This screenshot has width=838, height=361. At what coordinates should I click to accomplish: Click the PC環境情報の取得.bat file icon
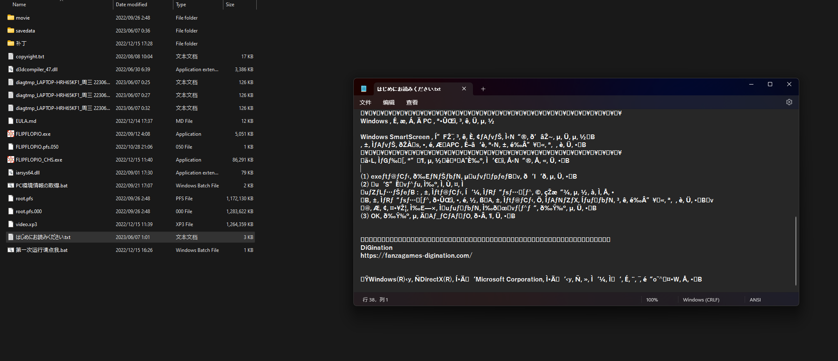tap(11, 186)
